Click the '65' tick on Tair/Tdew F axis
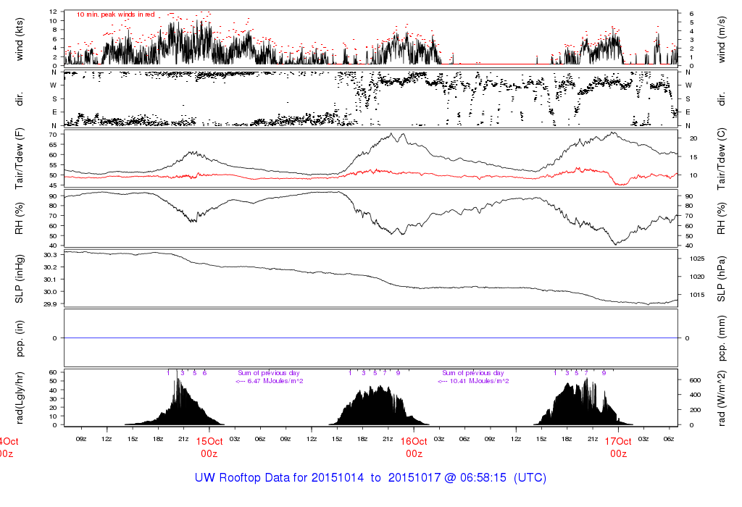 53,145
